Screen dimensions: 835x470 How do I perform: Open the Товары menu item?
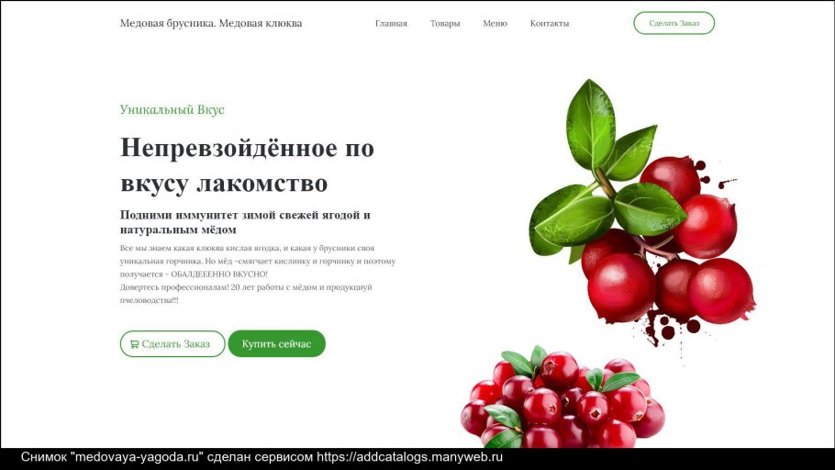(x=445, y=24)
